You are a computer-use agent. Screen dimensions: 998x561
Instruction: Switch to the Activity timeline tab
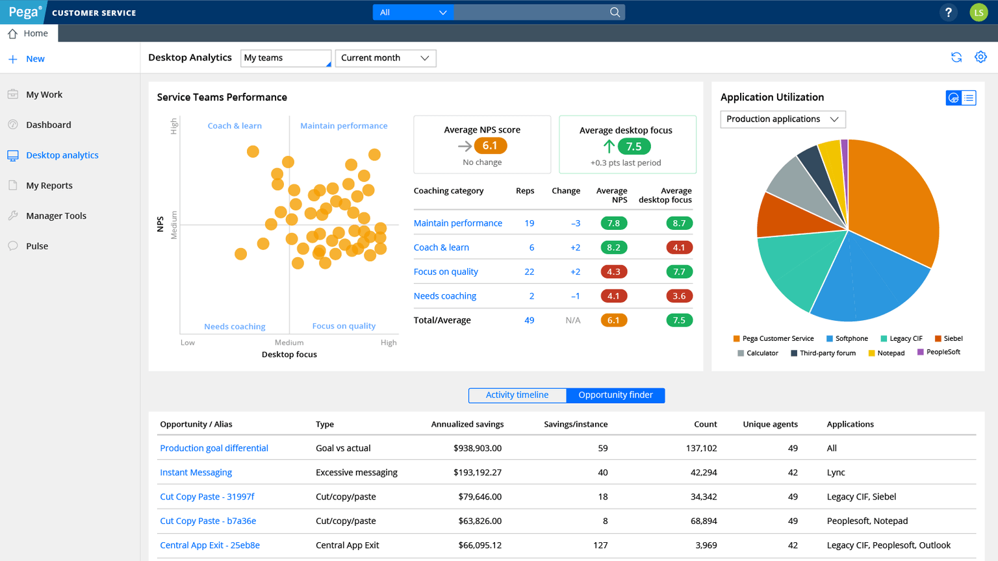[x=517, y=395]
